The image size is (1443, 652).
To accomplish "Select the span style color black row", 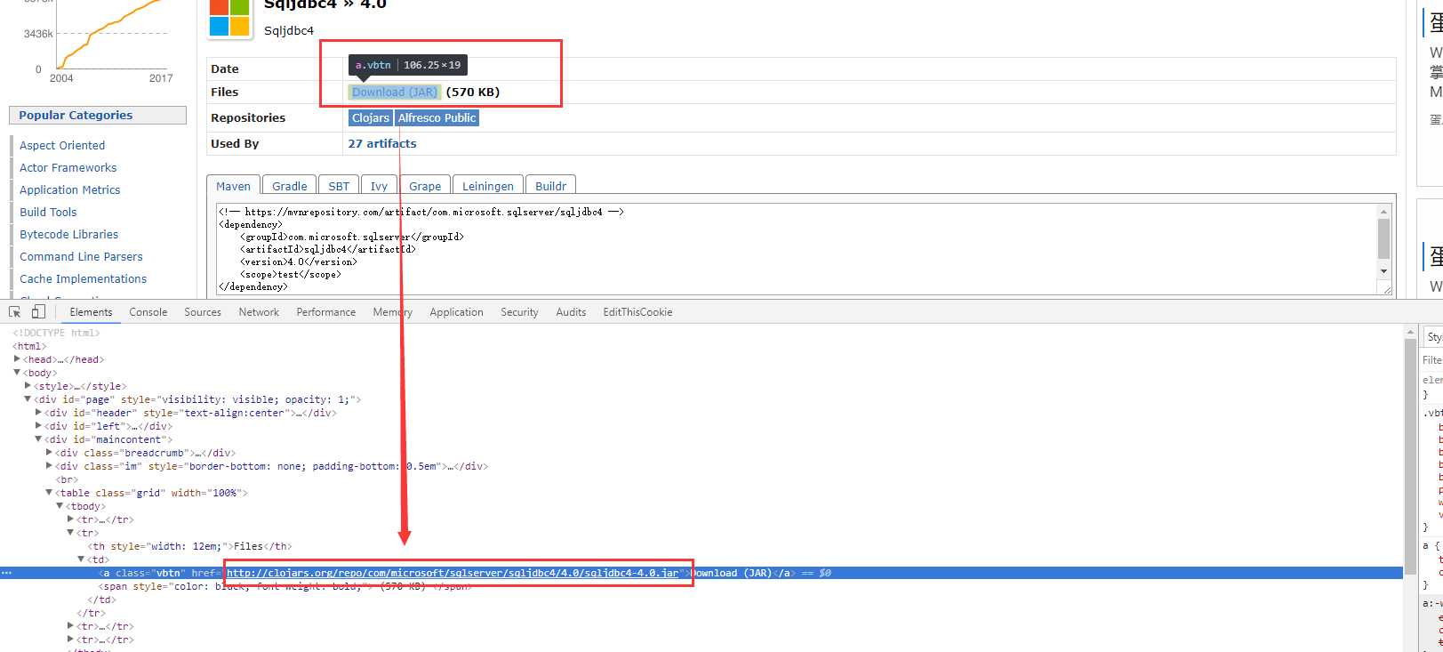I will (x=285, y=586).
